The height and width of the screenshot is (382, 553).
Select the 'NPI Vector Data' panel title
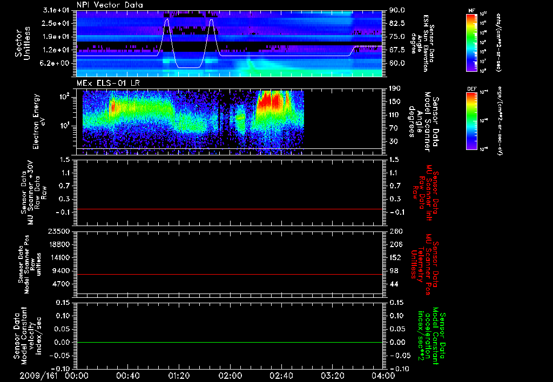point(110,5)
